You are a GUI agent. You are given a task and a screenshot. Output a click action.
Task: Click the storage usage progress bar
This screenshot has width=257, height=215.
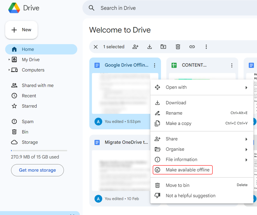[x=39, y=150]
